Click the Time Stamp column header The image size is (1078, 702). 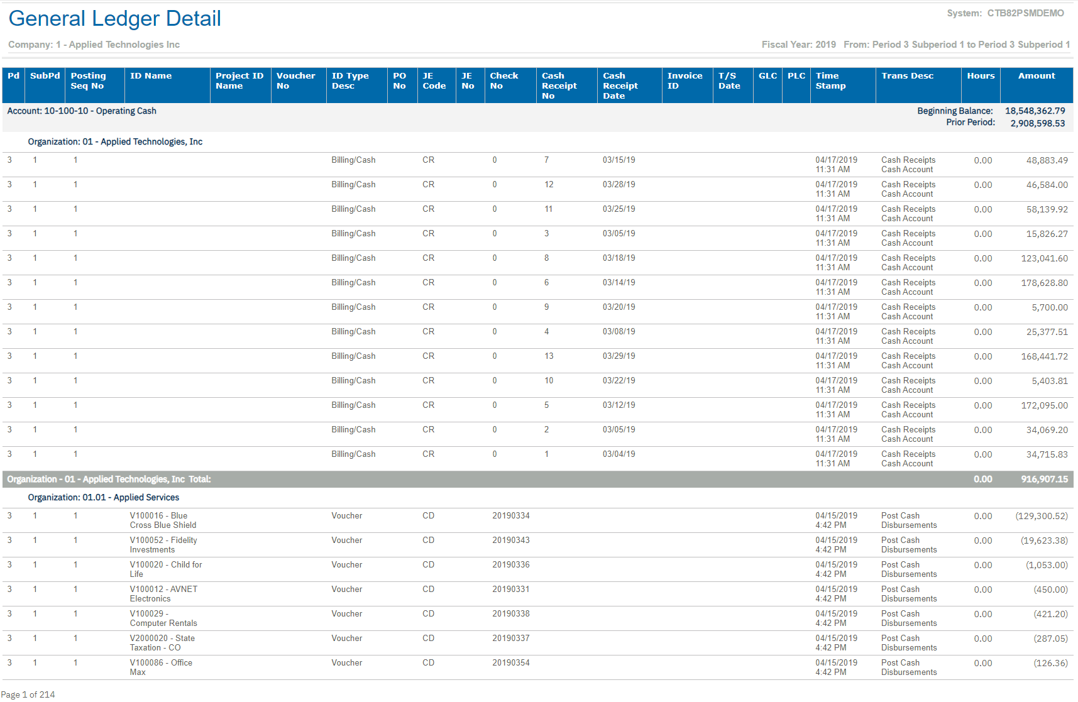pyautogui.click(x=830, y=81)
